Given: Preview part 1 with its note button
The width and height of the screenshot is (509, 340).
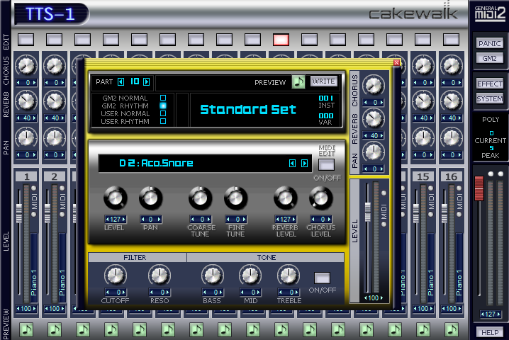Looking at the screenshot, I should pyautogui.click(x=26, y=330).
